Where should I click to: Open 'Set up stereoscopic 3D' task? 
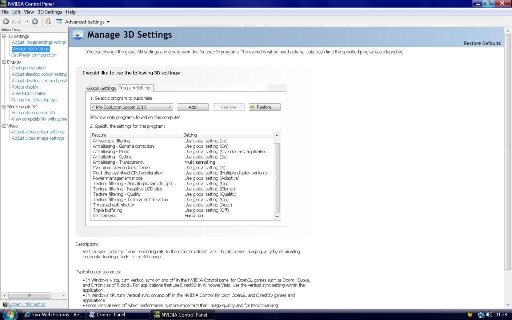tap(33, 112)
